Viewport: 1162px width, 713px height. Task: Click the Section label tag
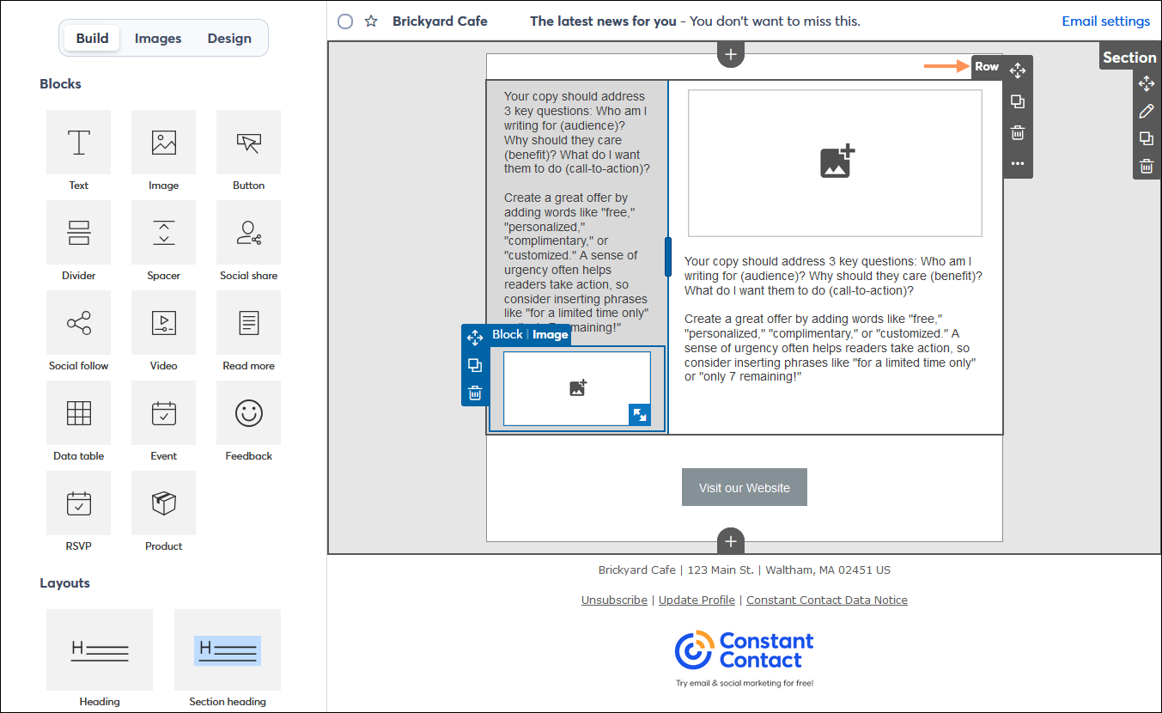pos(1129,58)
